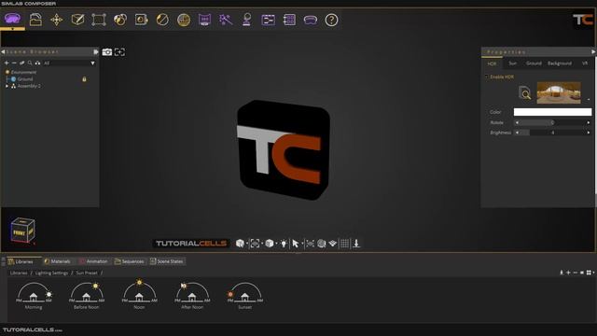Click the globe environment icon in viewport toolbar

coord(321,244)
